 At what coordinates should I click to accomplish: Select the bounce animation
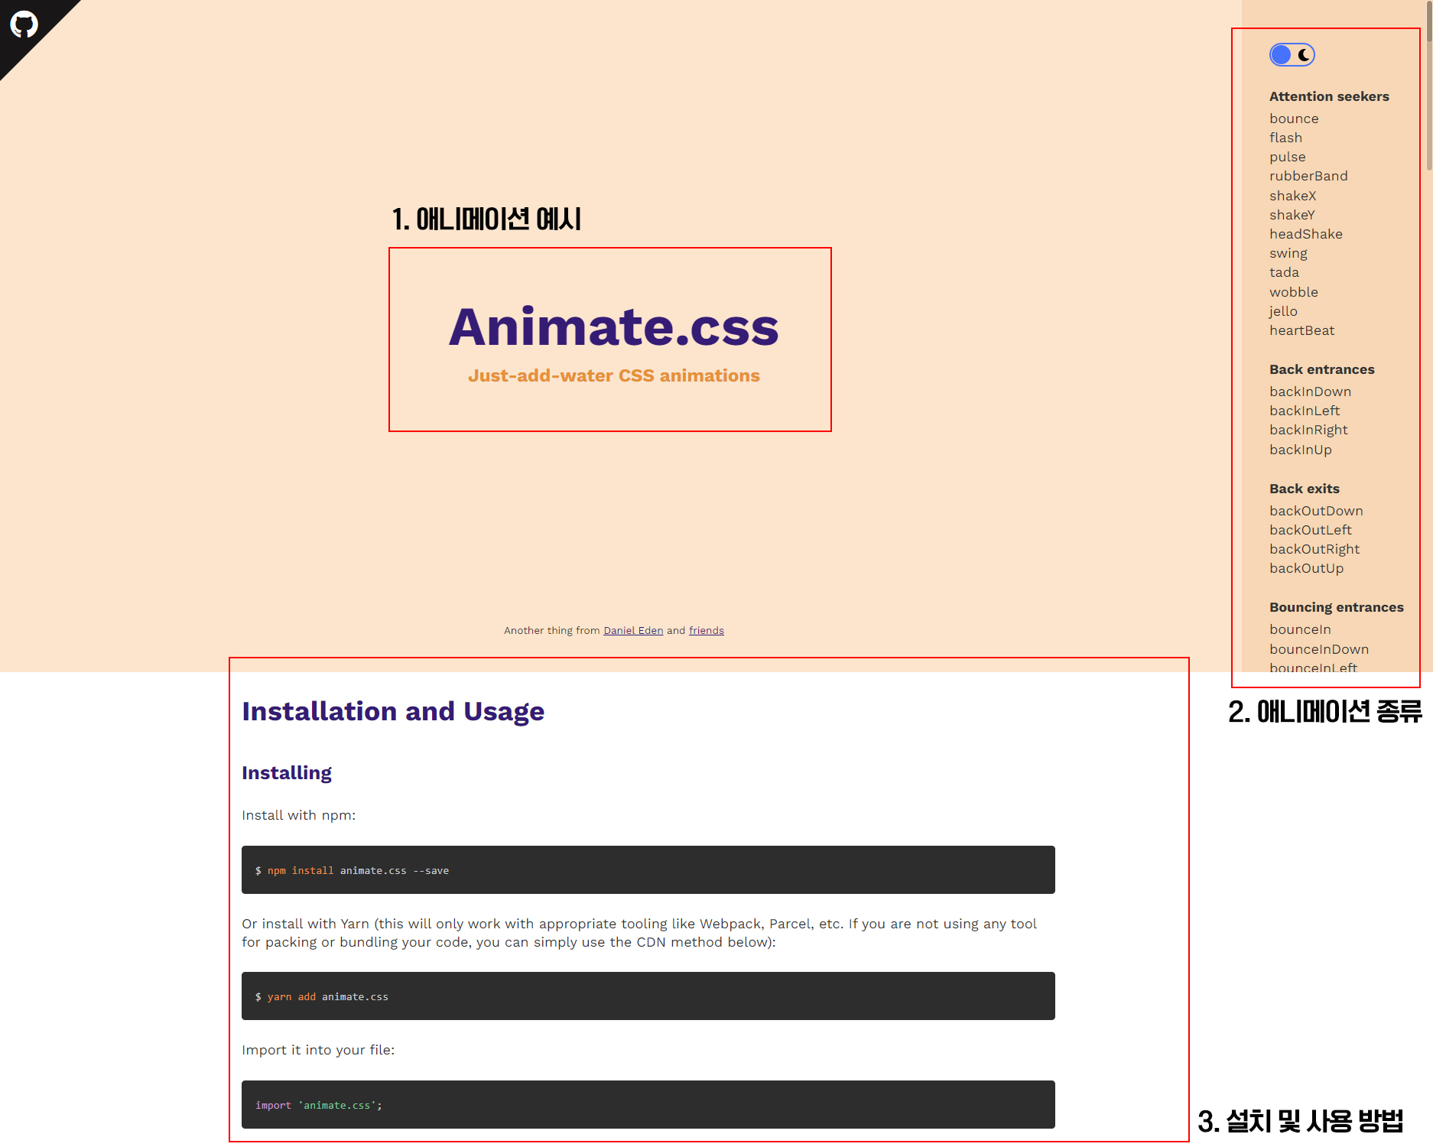tap(1294, 119)
